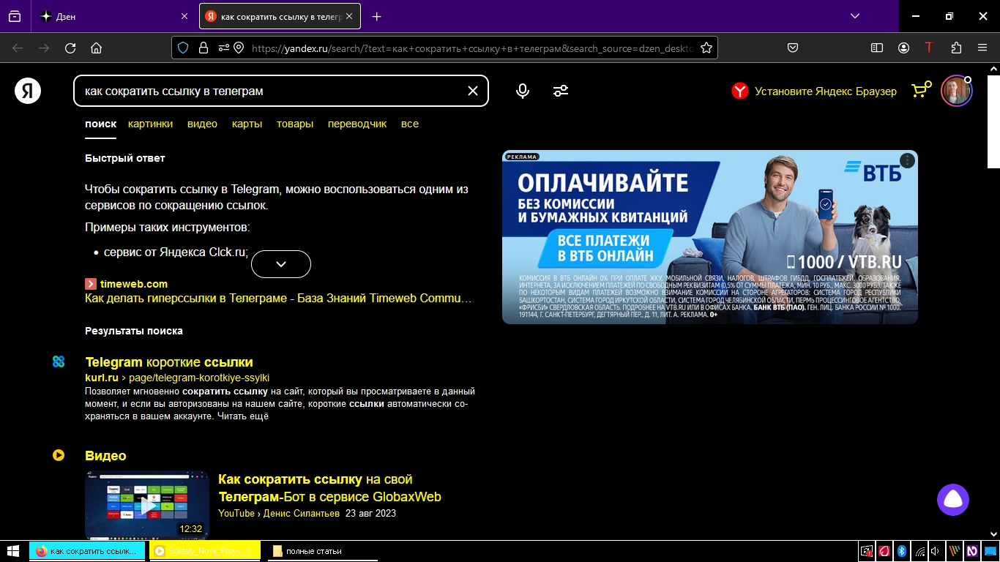Image resolution: width=1000 pixels, height=562 pixels.
Task: Open site permissions icon in address bar
Action: (x=223, y=48)
